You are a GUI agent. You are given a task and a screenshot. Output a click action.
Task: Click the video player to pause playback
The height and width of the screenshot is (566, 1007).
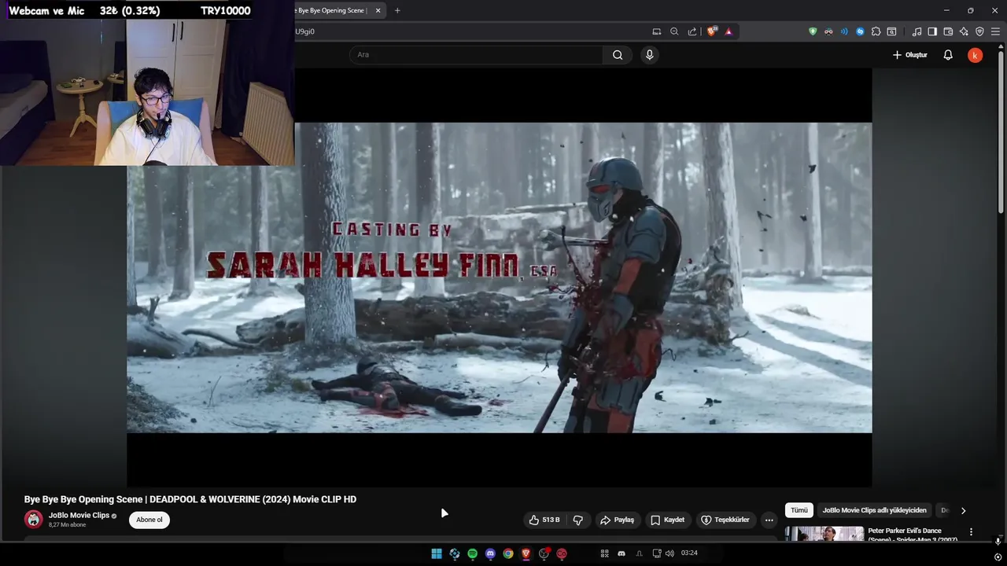[500, 277]
